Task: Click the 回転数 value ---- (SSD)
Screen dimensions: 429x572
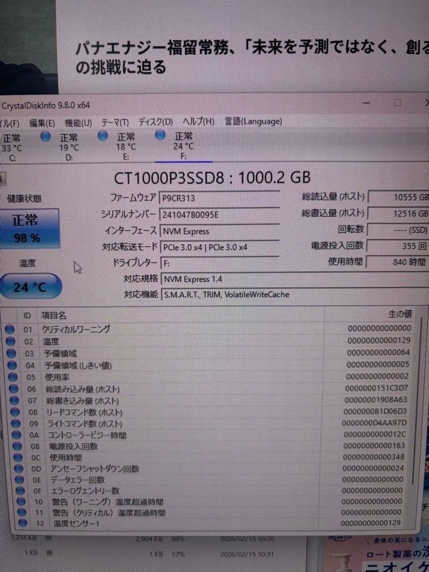Action: (x=398, y=230)
